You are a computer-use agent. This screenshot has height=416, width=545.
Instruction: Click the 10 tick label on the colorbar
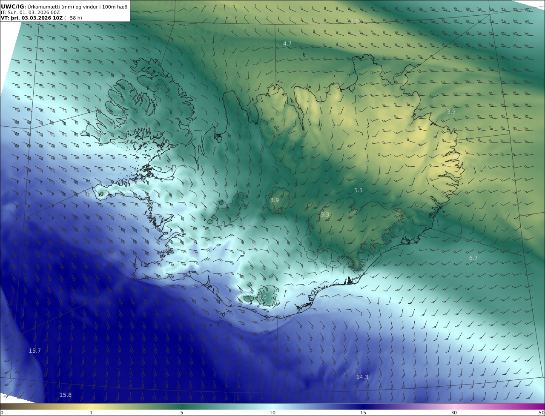click(x=272, y=413)
